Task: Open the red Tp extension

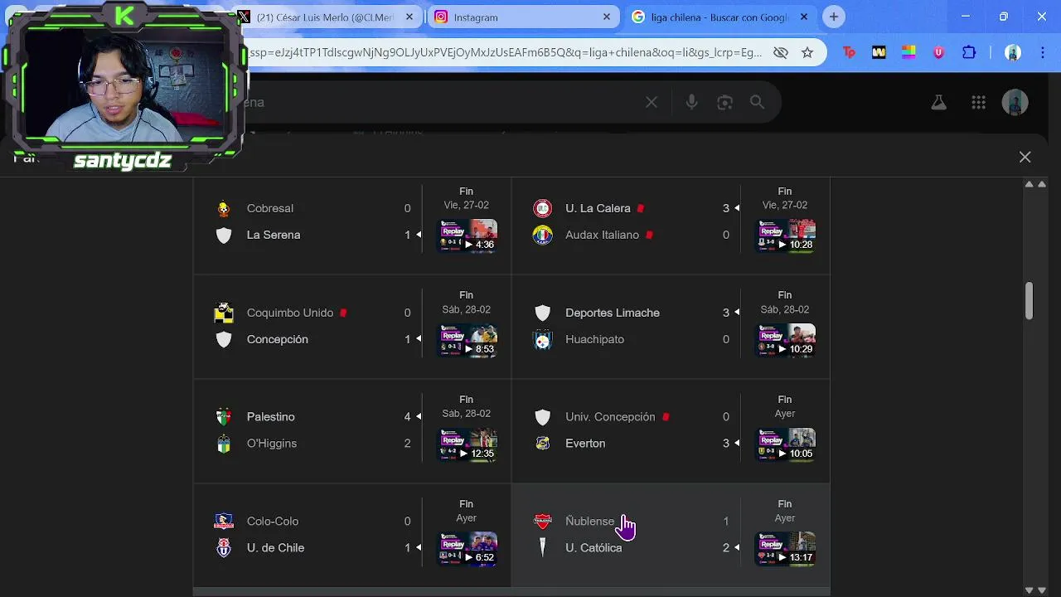Action: coord(849,52)
